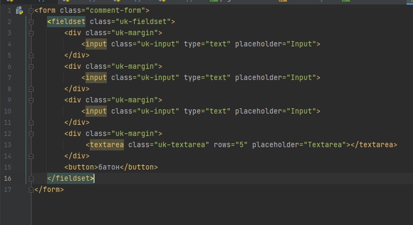Click the type="text" attribute on line 7
413x225 pixels.
coord(207,77)
